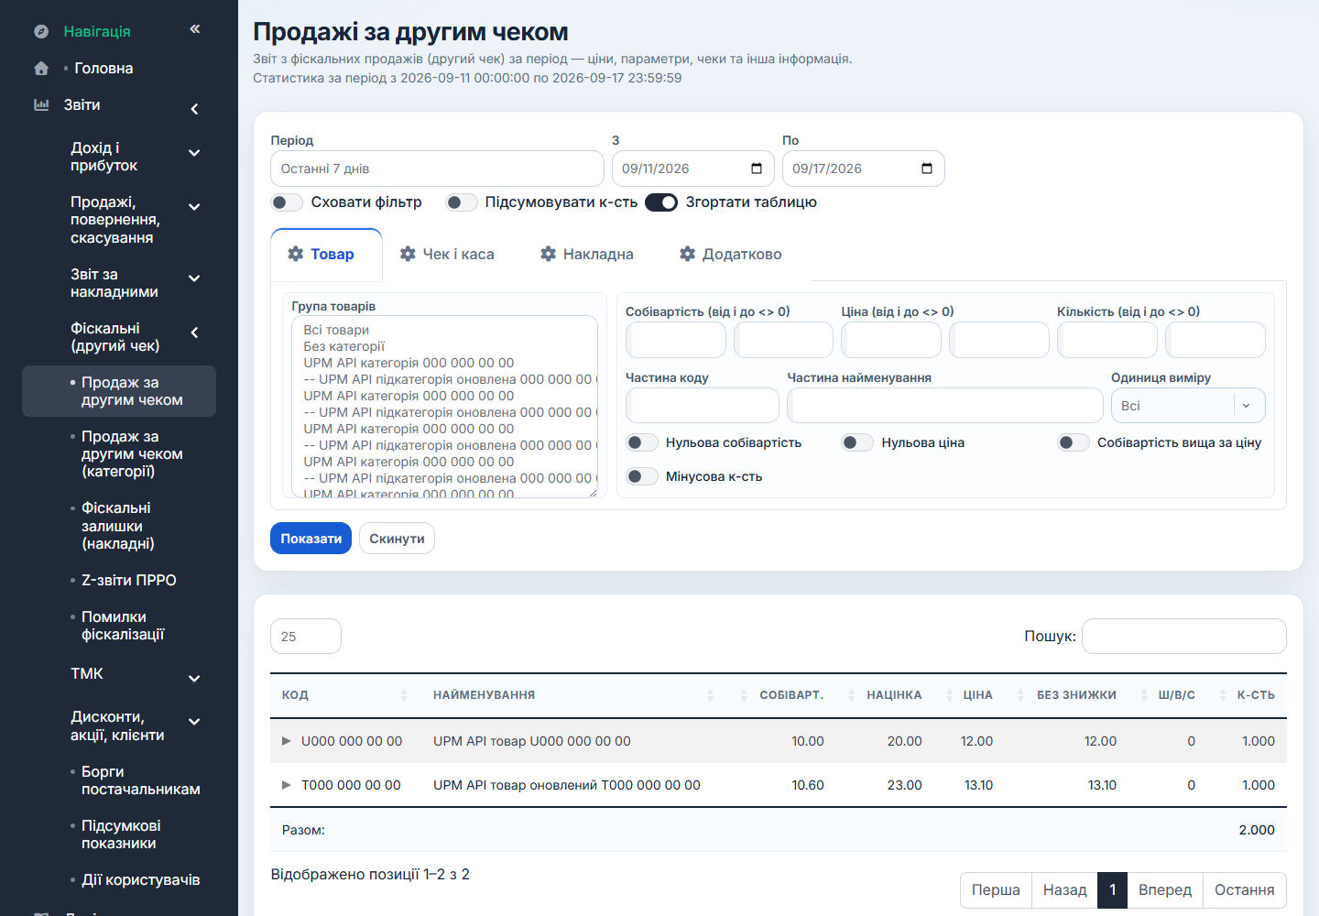Viewport: 1319px width, 916px height.
Task: Expand ТМК sidebar section
Action: (x=194, y=679)
